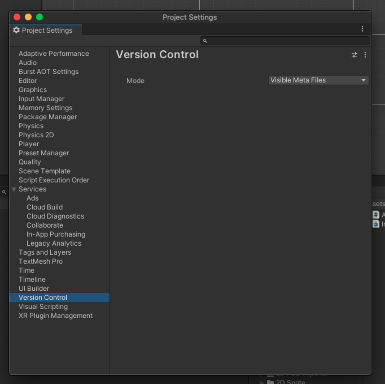The image size is (385, 384).
Task: Open the Quality settings page
Action: tap(30, 162)
